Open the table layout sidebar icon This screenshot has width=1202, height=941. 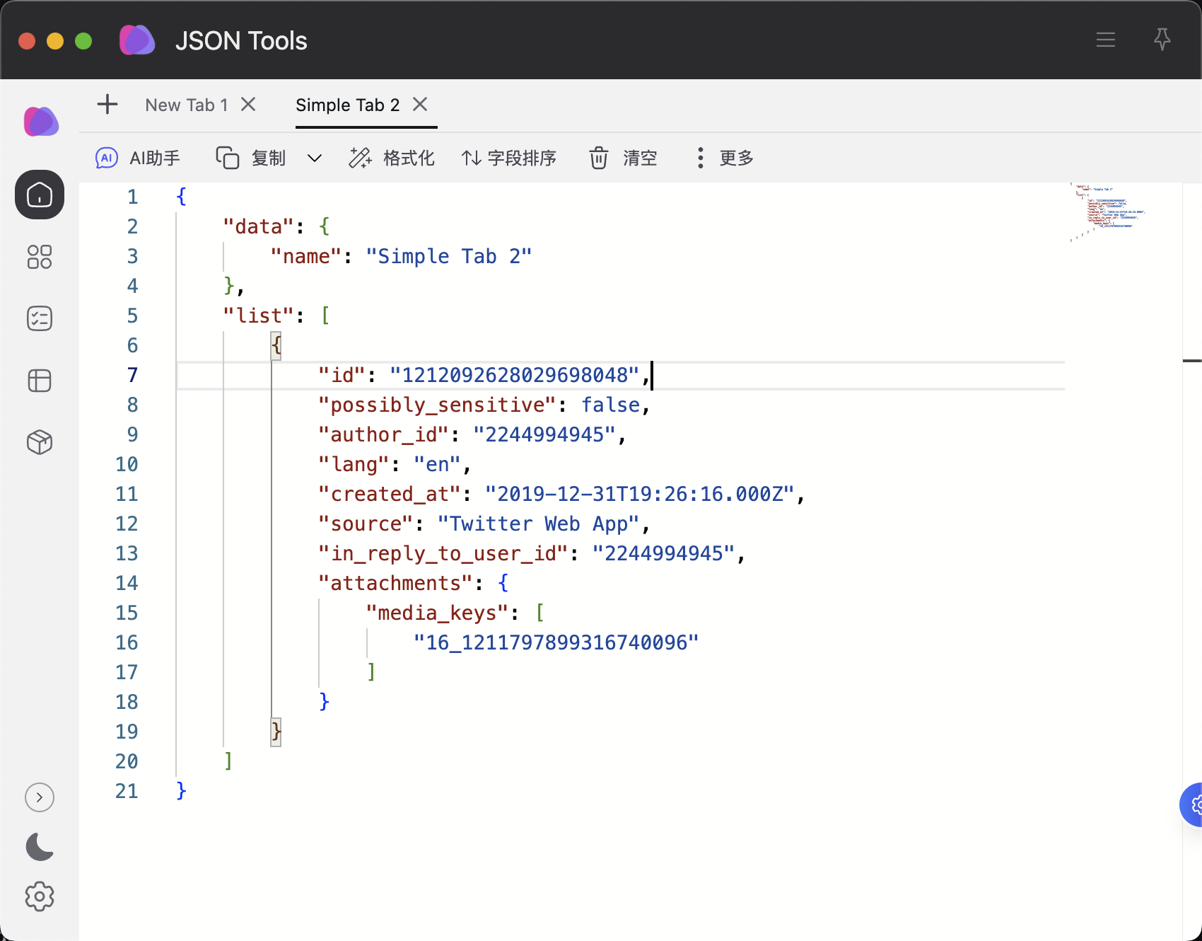[40, 381]
